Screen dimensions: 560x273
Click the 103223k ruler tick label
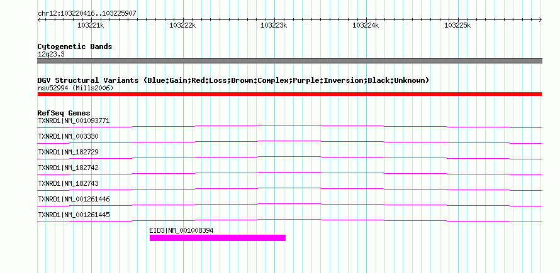tap(274, 25)
